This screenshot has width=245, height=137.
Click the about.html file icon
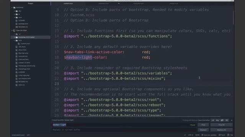coord(16,50)
